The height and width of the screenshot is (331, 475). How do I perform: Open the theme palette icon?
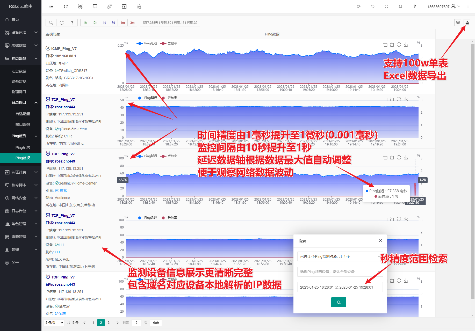point(358,6)
